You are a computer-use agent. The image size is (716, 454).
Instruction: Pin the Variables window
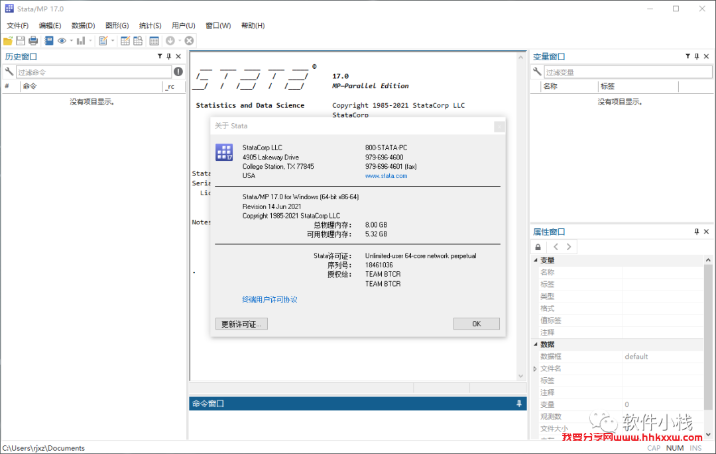tap(697, 56)
